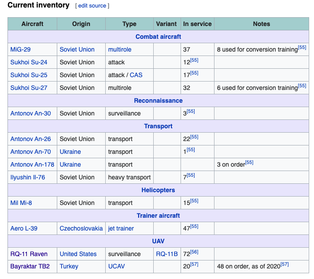Open the Sukhoi Su-27 link
This screenshot has width=314, height=279.
click(x=29, y=88)
